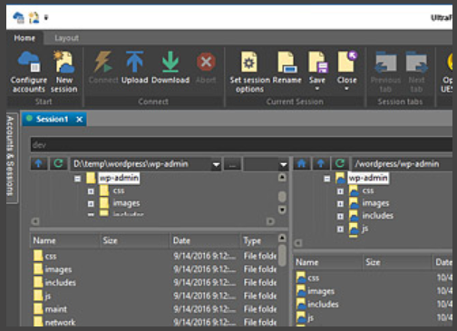
Task: Select local css folder icon in file list
Action: (x=38, y=256)
